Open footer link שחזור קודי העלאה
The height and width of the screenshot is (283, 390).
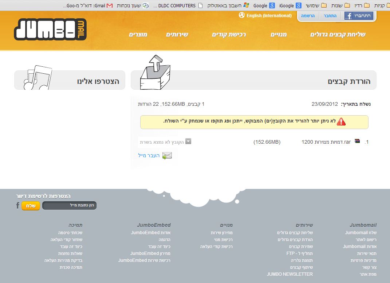pyautogui.click(x=66, y=239)
